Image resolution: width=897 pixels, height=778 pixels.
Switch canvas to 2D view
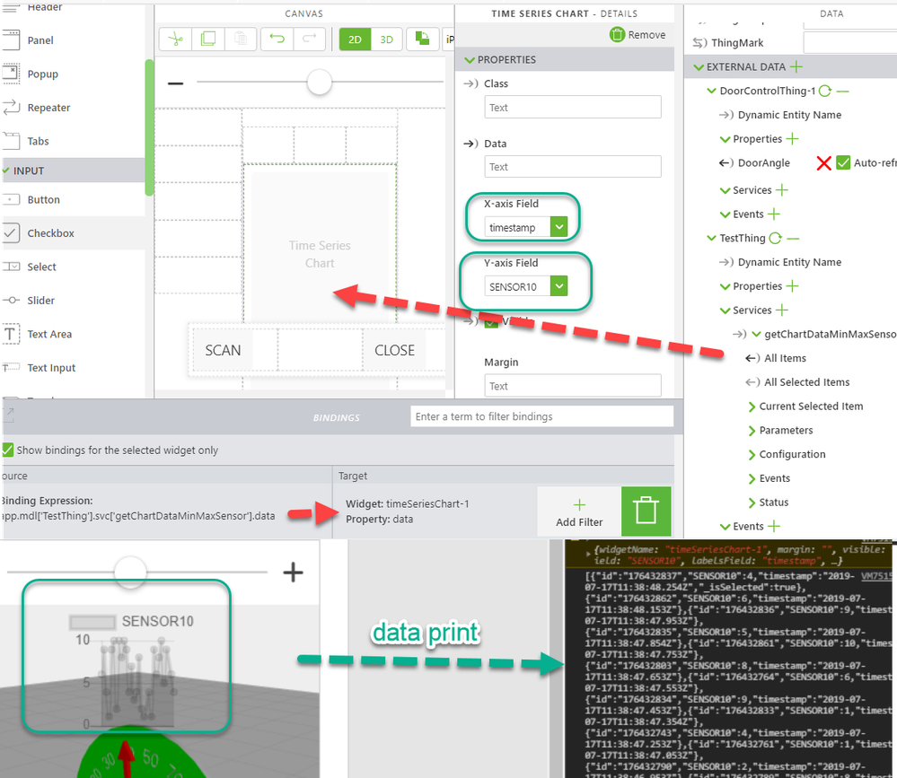point(355,39)
